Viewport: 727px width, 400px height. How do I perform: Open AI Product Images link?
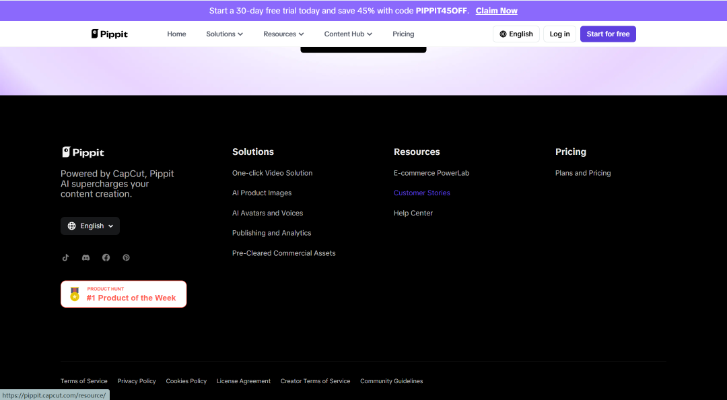[x=262, y=193]
